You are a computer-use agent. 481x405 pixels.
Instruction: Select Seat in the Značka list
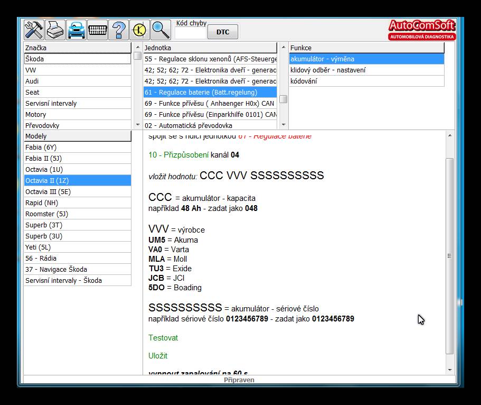78,92
